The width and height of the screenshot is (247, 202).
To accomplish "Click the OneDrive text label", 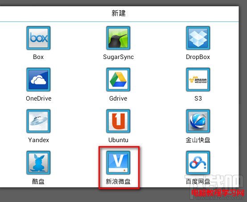I will 39,98.
